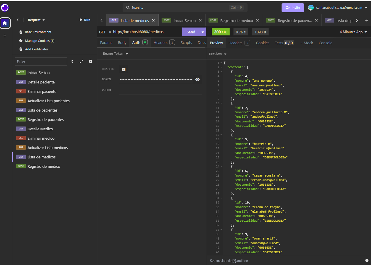Click the sort order icon next to Filter
Screen dimensions: 371x265
coord(72,61)
